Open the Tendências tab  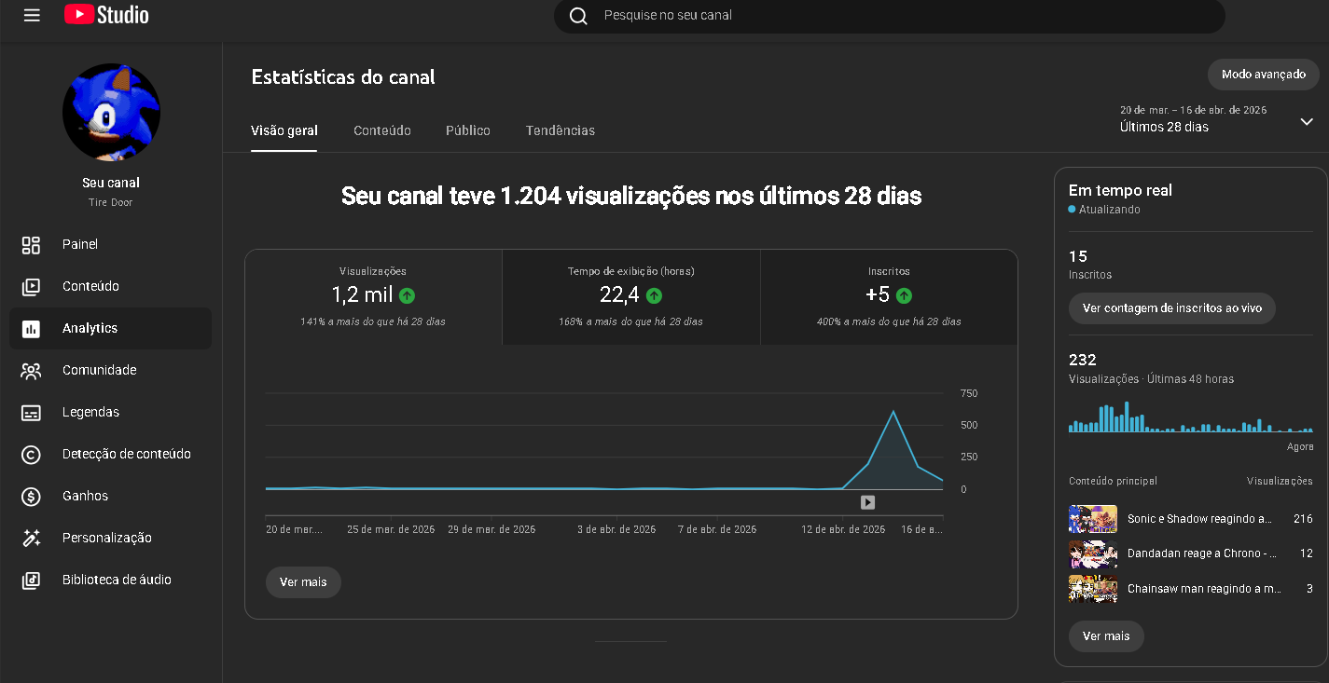point(561,130)
